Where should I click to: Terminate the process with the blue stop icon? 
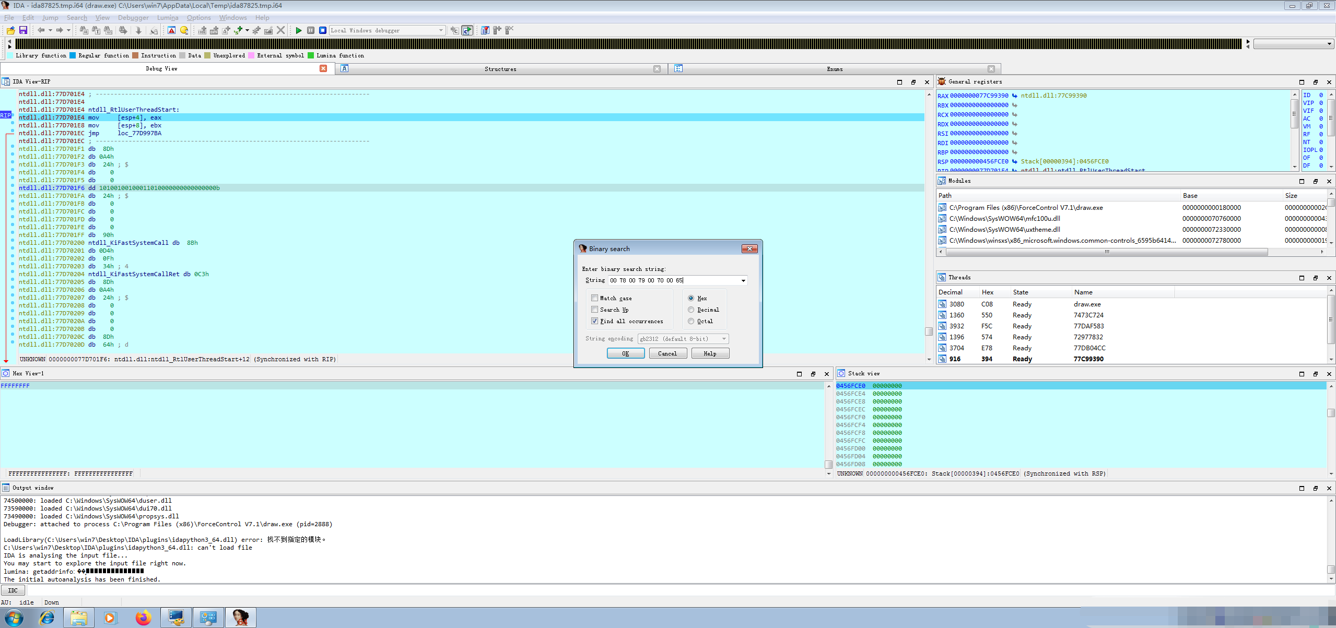[323, 30]
